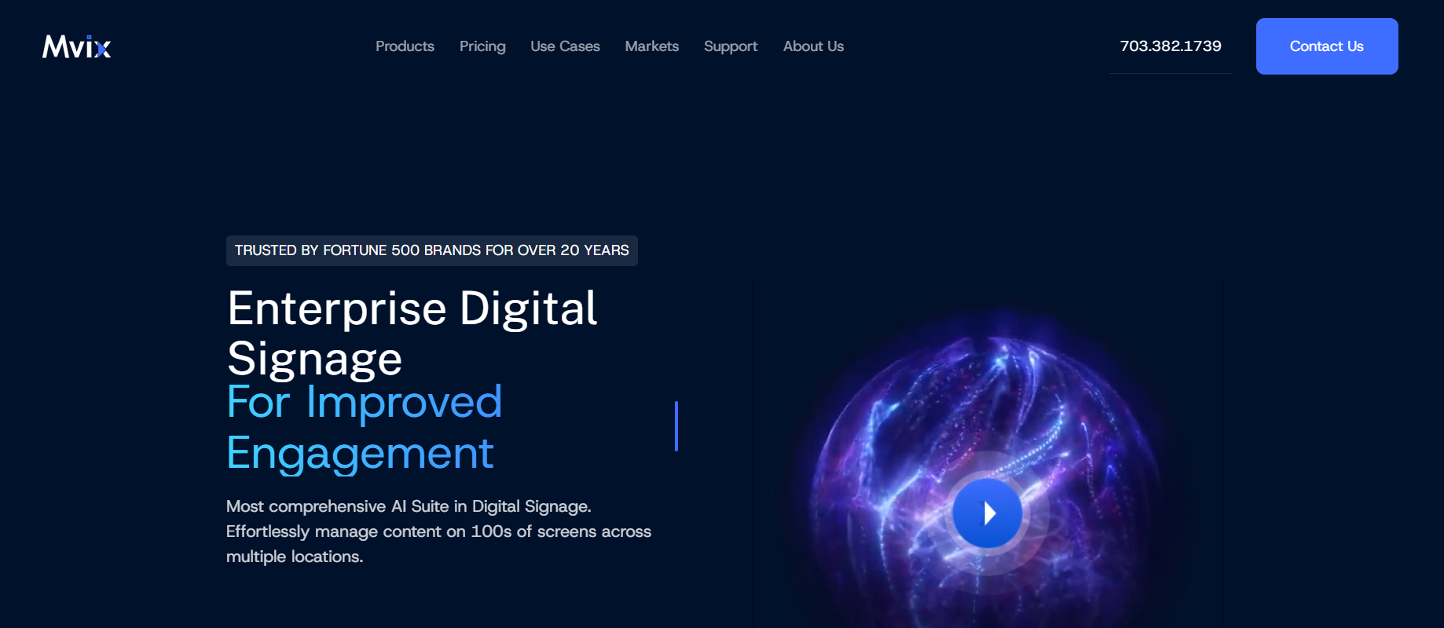
Task: Open the Products menu
Action: tap(405, 46)
